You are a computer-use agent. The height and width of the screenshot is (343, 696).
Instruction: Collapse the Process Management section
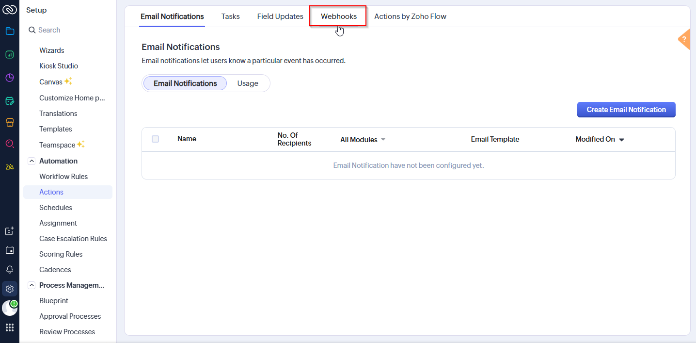[x=32, y=285]
